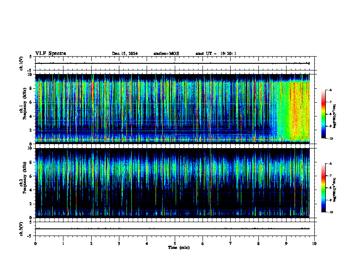Viewport: 354px width, 273px height.
Task: Click the "-10" tick on lower colorbar
Action: pos(331,212)
